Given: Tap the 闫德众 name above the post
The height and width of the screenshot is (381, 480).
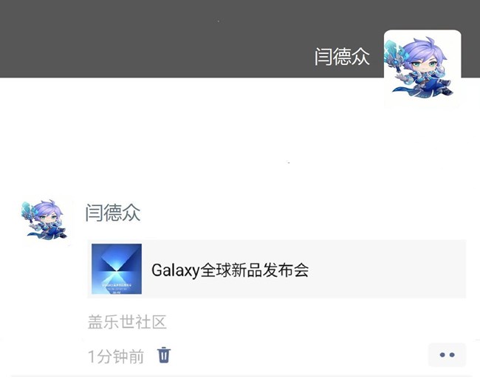Looking at the screenshot, I should point(113,213).
